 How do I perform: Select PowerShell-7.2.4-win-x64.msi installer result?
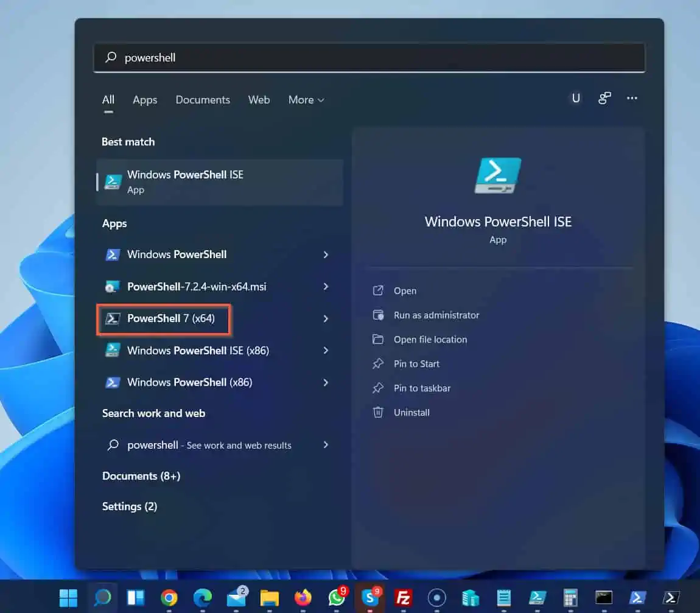[196, 287]
